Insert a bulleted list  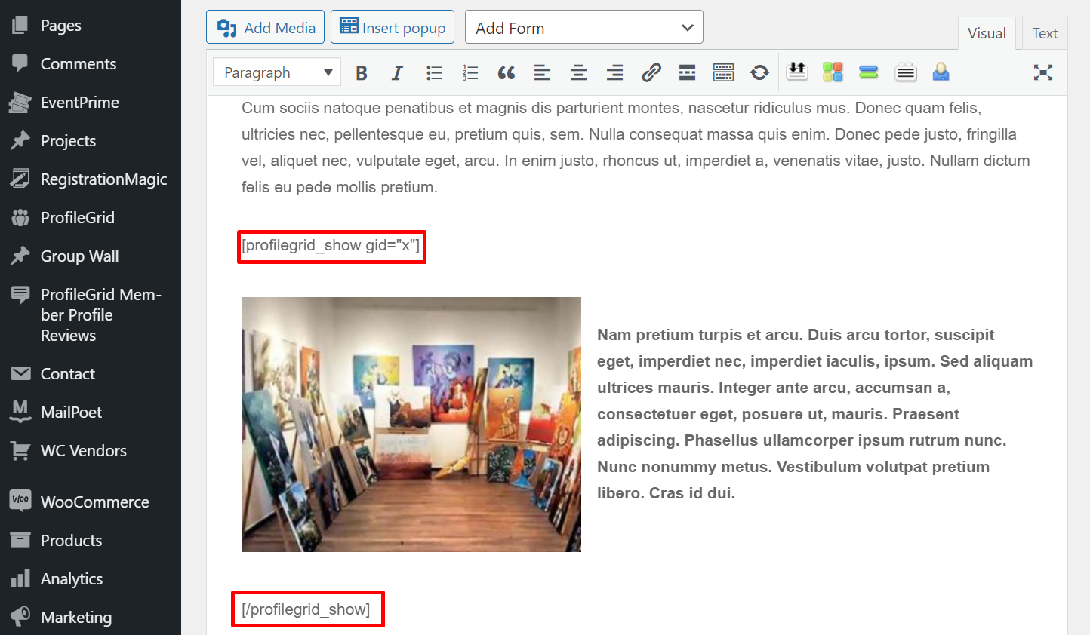[434, 73]
